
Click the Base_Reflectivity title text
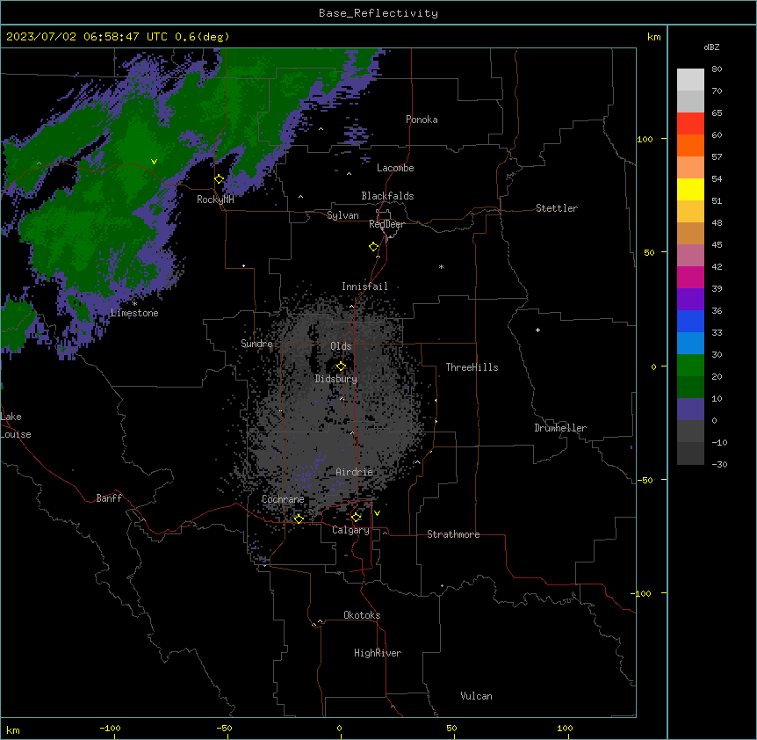point(378,13)
